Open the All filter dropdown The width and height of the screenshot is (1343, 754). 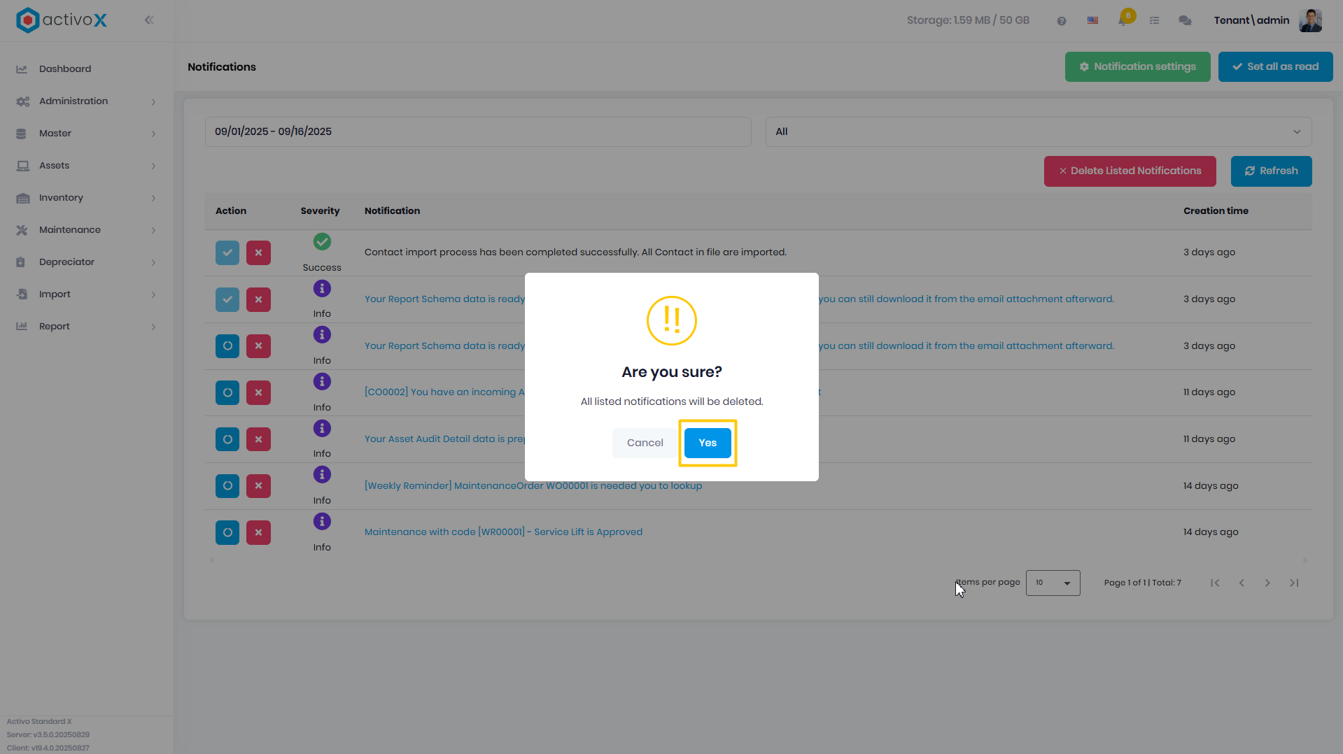click(x=1038, y=131)
